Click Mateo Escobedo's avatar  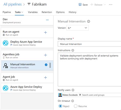(60, 95)
